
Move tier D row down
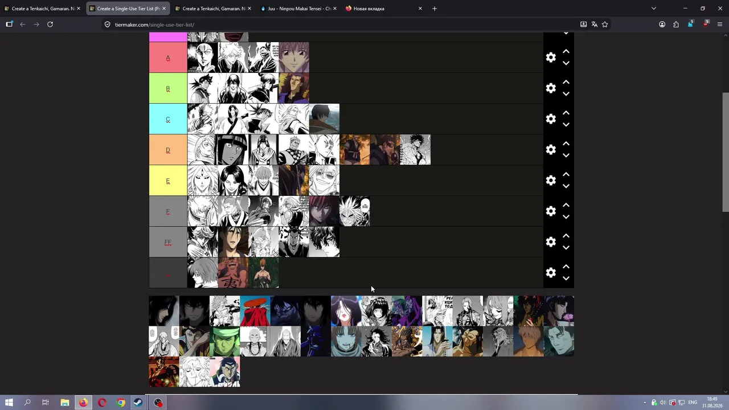pyautogui.click(x=566, y=155)
